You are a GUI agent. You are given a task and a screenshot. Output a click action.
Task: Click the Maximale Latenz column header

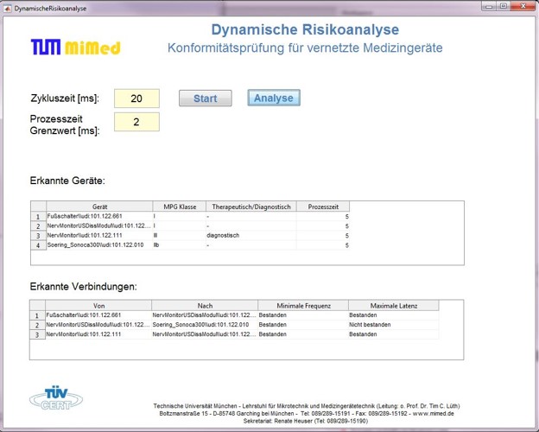click(x=392, y=305)
